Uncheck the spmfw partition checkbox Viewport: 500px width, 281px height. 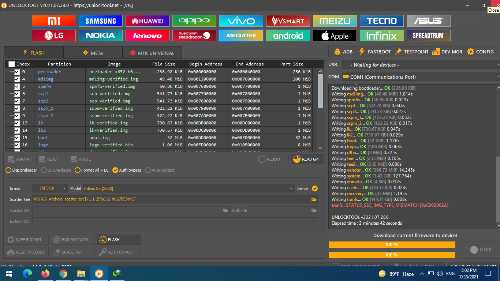[17, 86]
